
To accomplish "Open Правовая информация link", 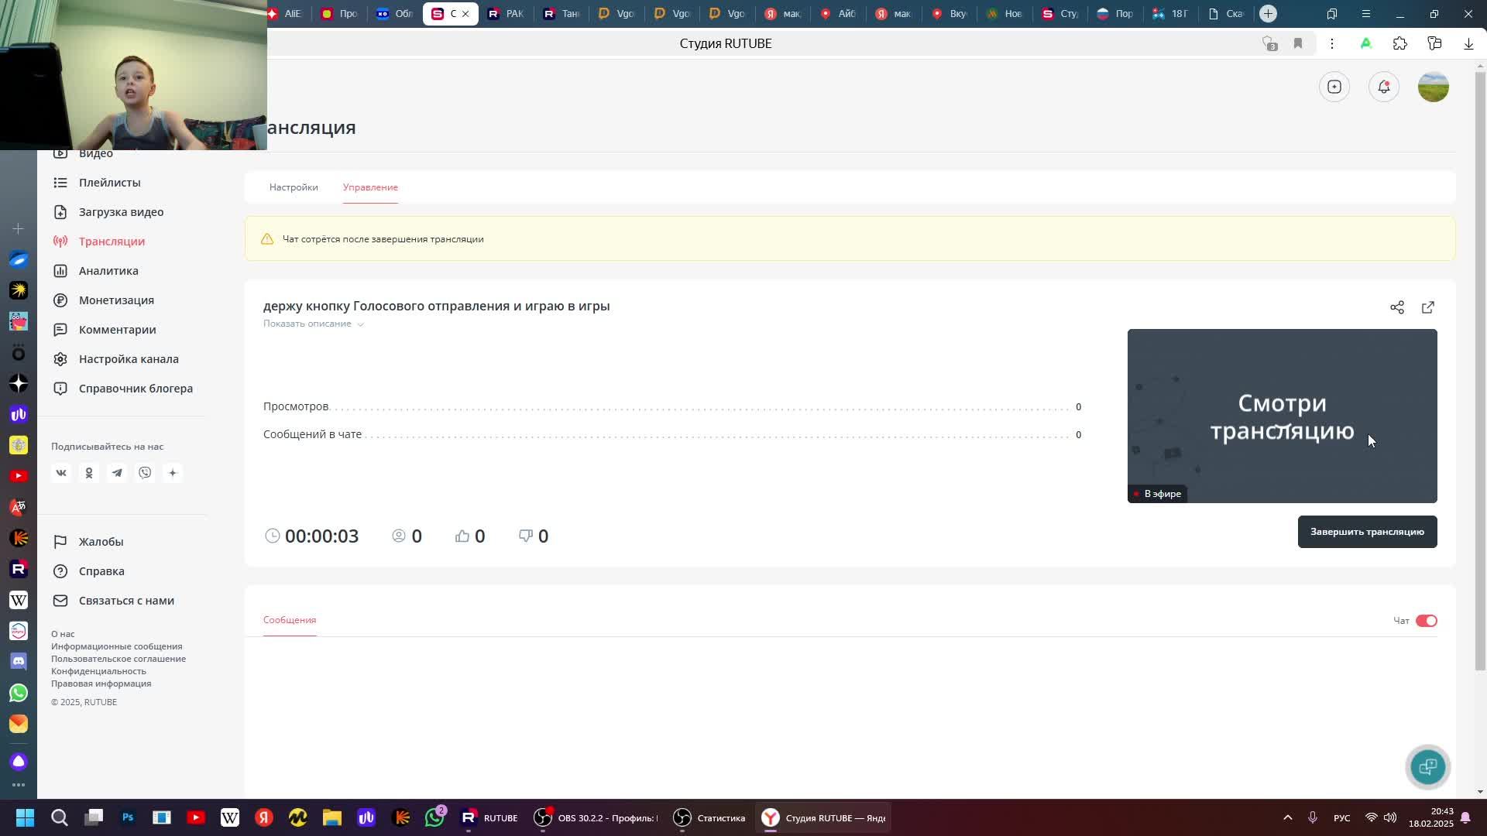I will 101,684.
